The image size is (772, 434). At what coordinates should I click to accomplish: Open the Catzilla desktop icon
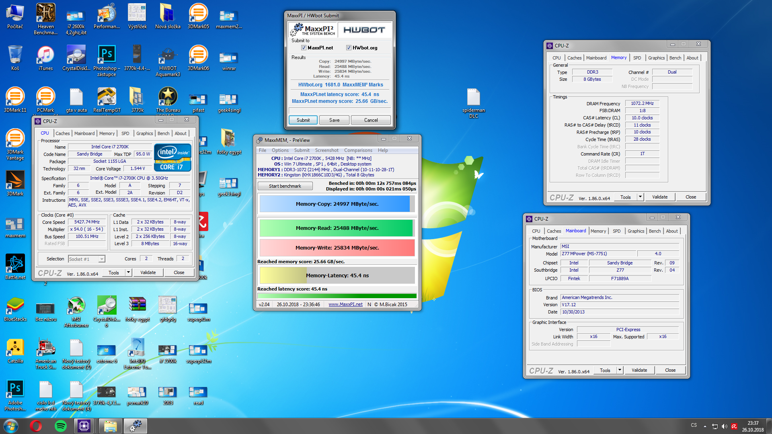click(x=15, y=350)
